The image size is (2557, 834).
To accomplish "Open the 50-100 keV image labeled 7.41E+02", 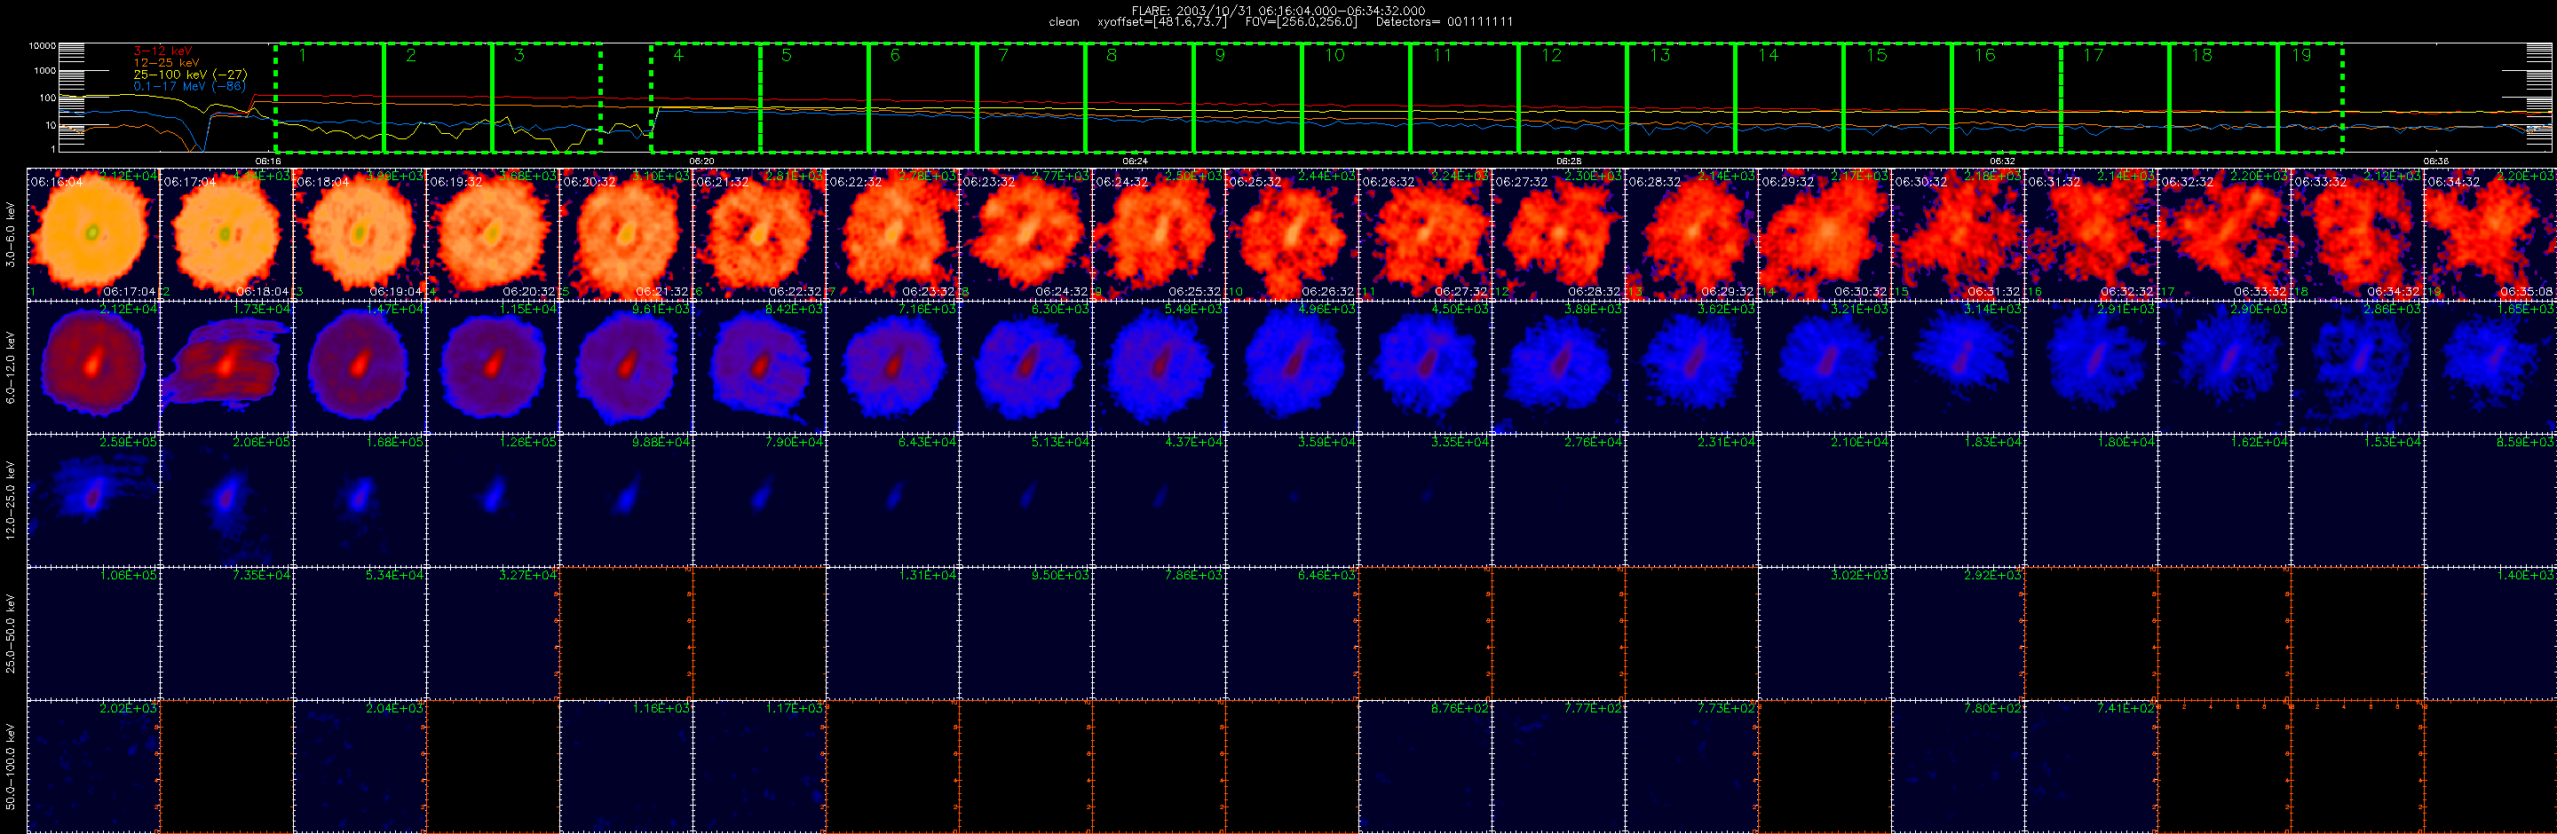I will tap(2092, 767).
